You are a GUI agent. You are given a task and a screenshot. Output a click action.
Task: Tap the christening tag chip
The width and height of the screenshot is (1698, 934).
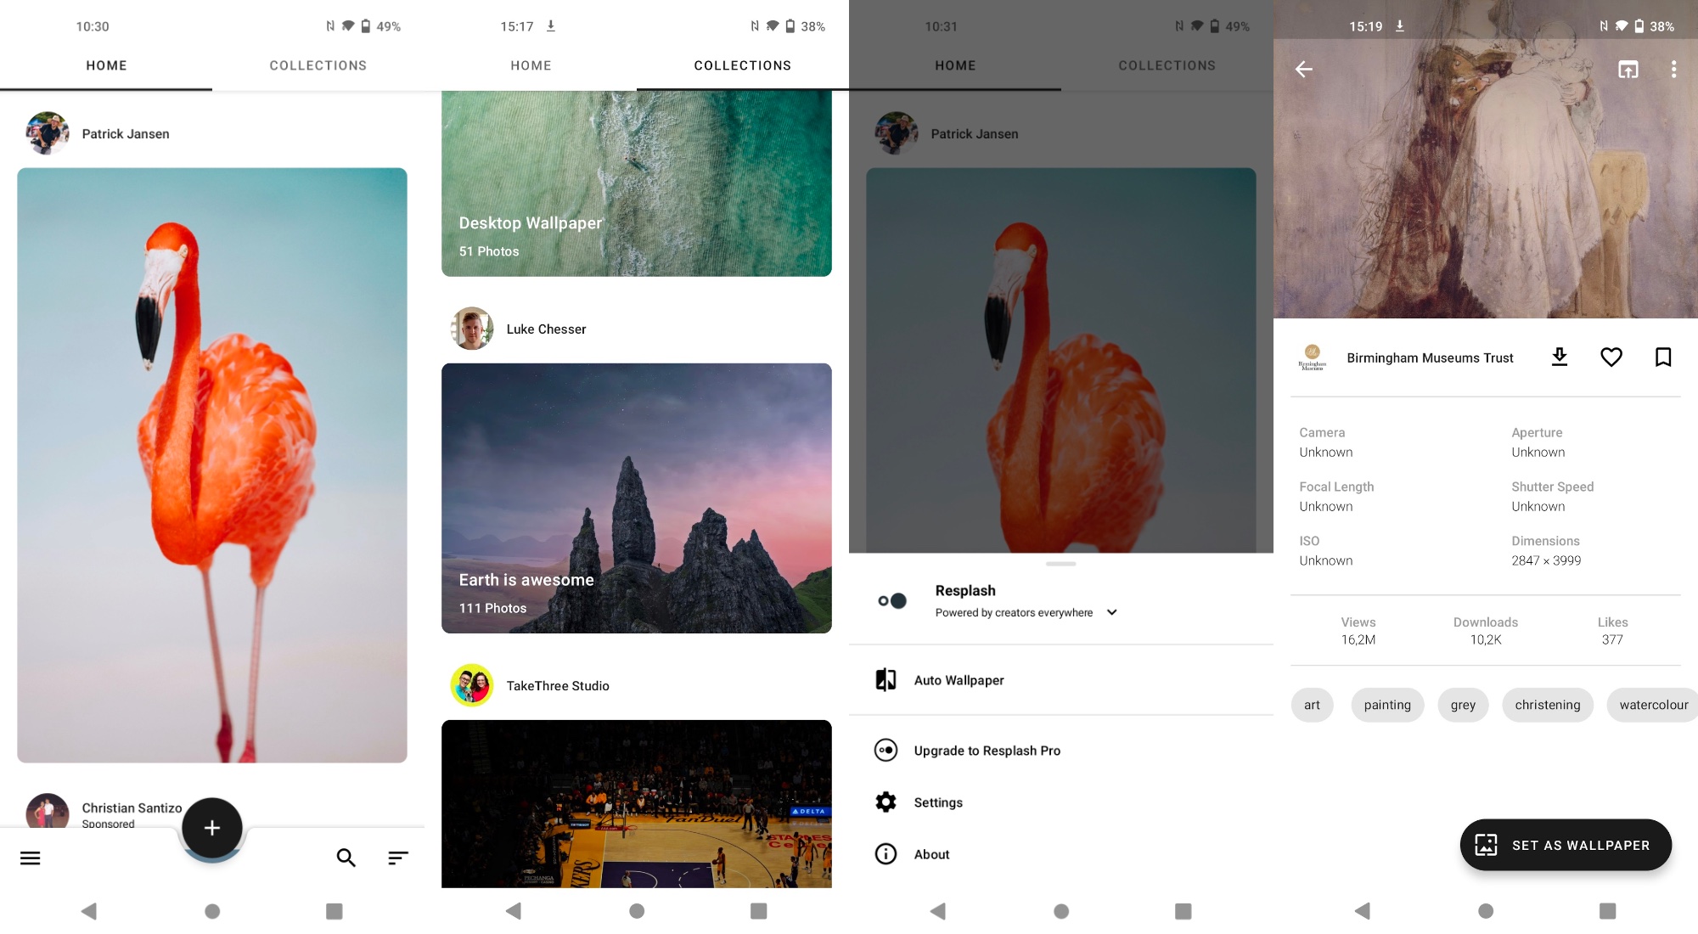click(1547, 705)
